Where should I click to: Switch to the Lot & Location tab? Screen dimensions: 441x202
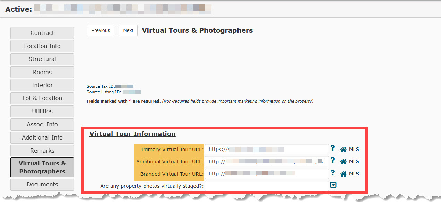coord(42,98)
